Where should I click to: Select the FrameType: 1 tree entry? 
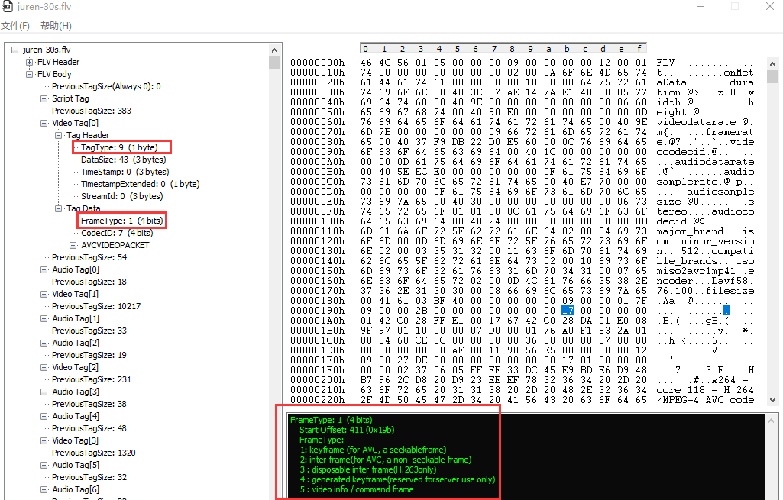click(121, 221)
